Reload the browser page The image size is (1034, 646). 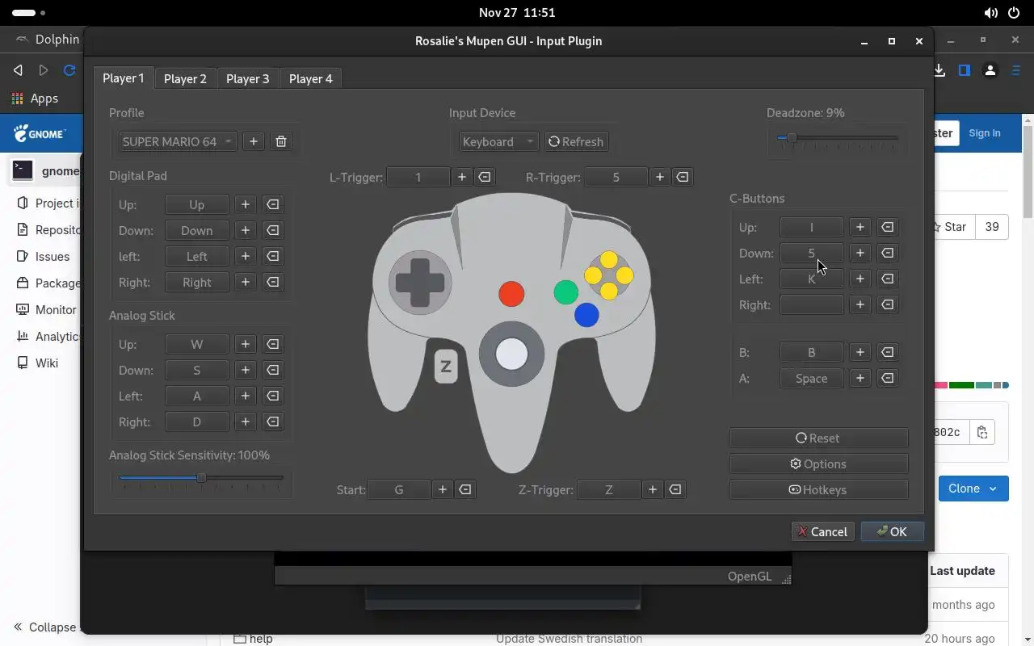[x=69, y=70]
